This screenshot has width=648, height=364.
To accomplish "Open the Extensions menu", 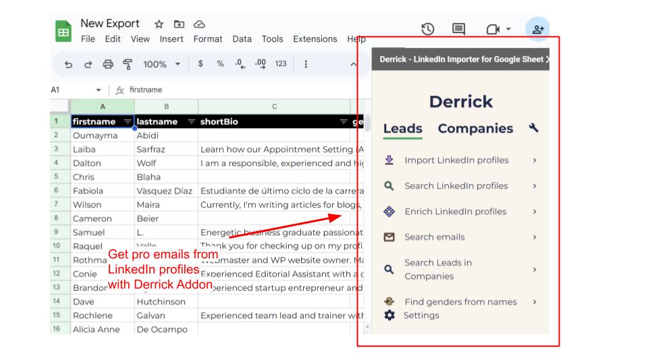I will pyautogui.click(x=315, y=39).
